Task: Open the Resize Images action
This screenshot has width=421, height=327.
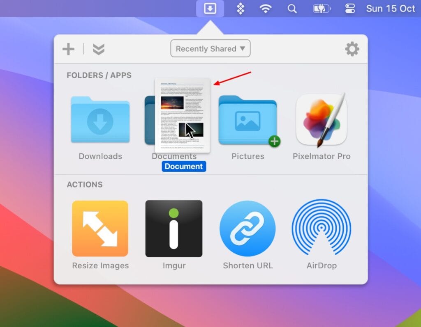Action: click(100, 229)
